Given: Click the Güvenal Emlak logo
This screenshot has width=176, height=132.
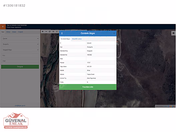Looking at the screenshot, I should 16,121.
